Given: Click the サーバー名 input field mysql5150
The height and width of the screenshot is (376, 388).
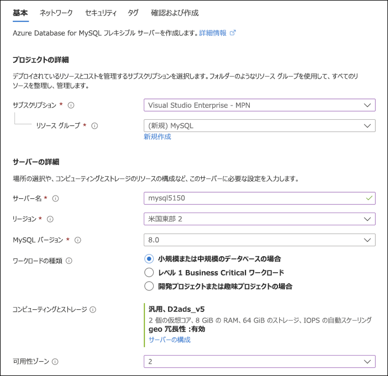Looking at the screenshot, I should click(260, 198).
